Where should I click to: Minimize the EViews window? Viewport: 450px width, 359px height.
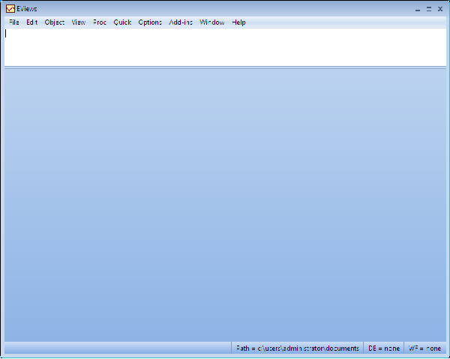click(418, 10)
